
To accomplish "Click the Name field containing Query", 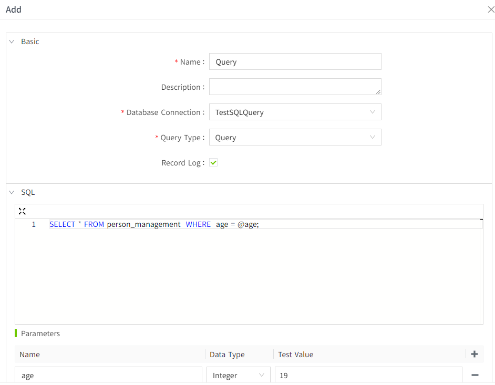I will point(295,62).
